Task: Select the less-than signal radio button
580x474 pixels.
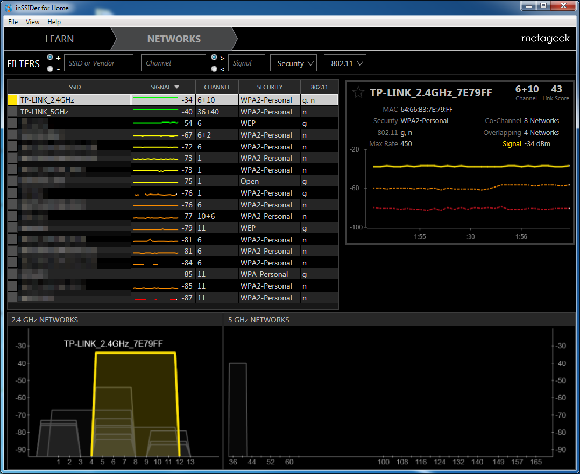Action: [x=214, y=69]
